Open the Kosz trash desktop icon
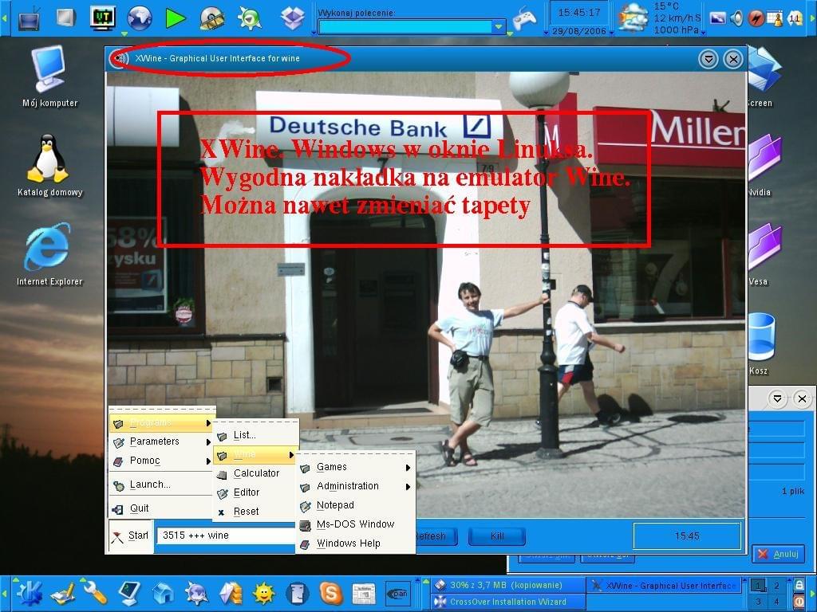 [x=760, y=343]
